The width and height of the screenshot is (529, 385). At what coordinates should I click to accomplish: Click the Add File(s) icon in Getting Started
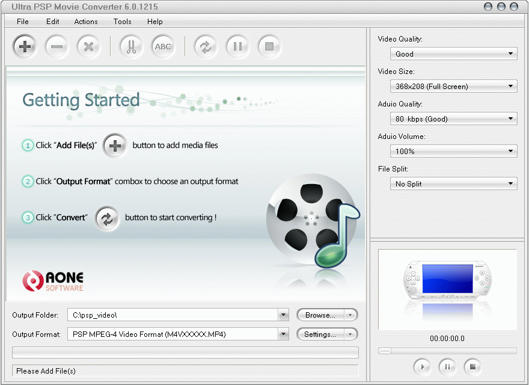point(115,146)
